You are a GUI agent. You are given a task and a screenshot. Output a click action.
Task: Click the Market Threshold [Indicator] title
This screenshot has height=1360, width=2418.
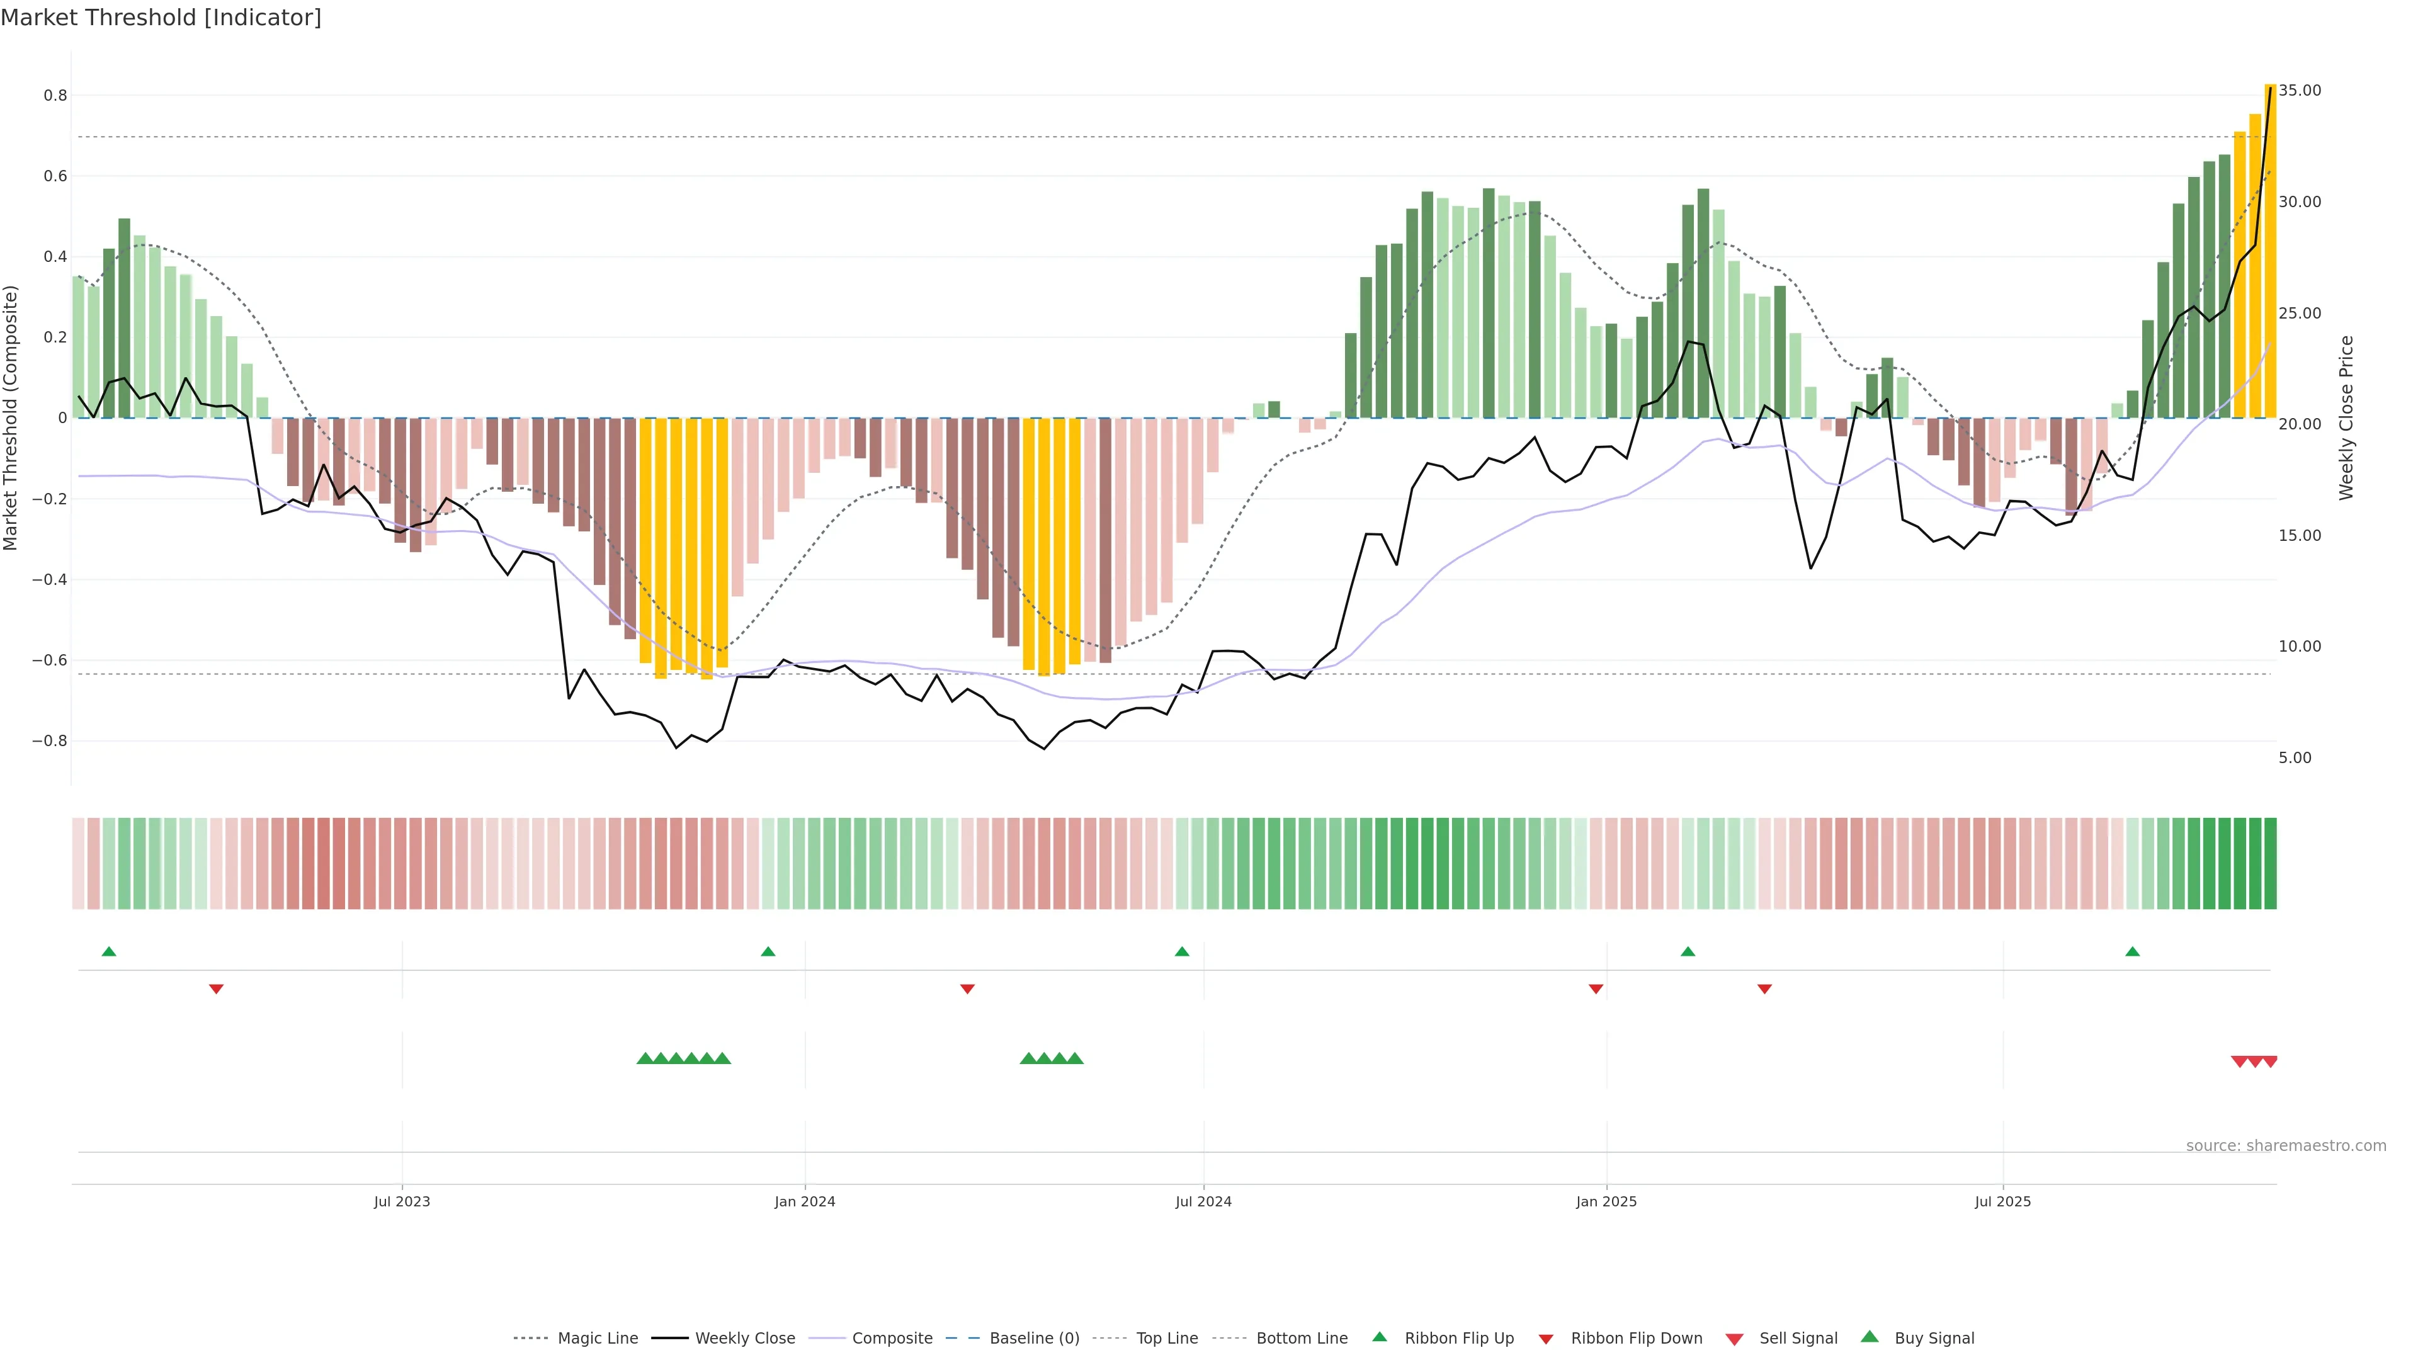pyautogui.click(x=161, y=18)
